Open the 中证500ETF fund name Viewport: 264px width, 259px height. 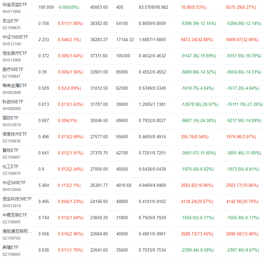pyautogui.click(x=14, y=183)
